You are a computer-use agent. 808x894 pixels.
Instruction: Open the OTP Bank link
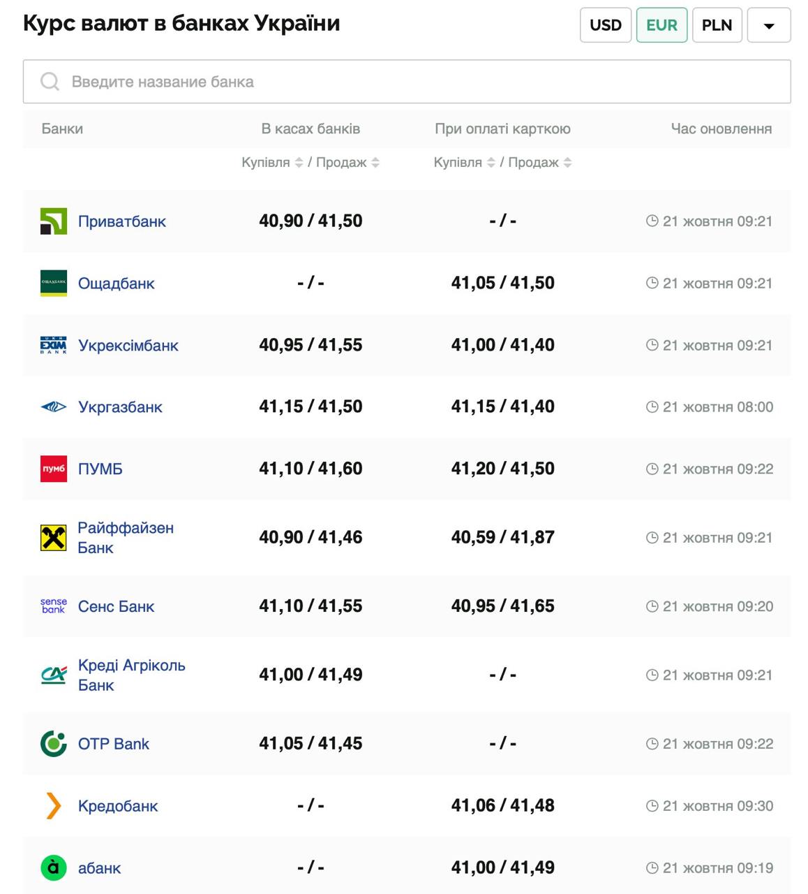click(114, 744)
